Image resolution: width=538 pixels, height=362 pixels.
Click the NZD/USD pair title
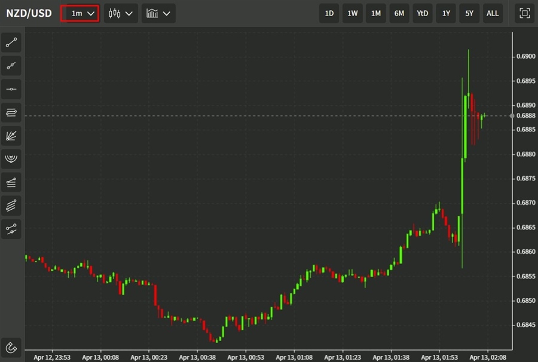pyautogui.click(x=29, y=13)
